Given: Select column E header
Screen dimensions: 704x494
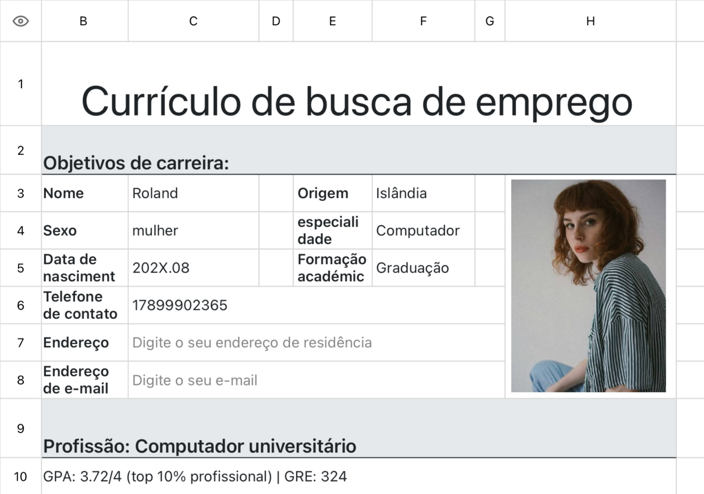Looking at the screenshot, I should point(333,21).
